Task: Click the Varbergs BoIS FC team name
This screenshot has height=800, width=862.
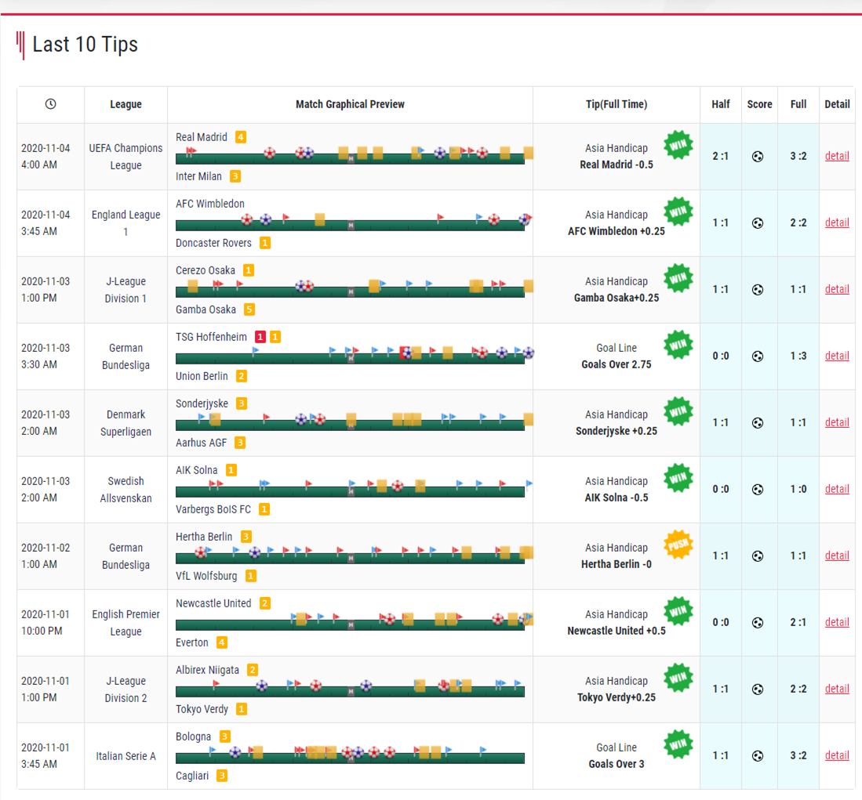Action: [x=213, y=509]
